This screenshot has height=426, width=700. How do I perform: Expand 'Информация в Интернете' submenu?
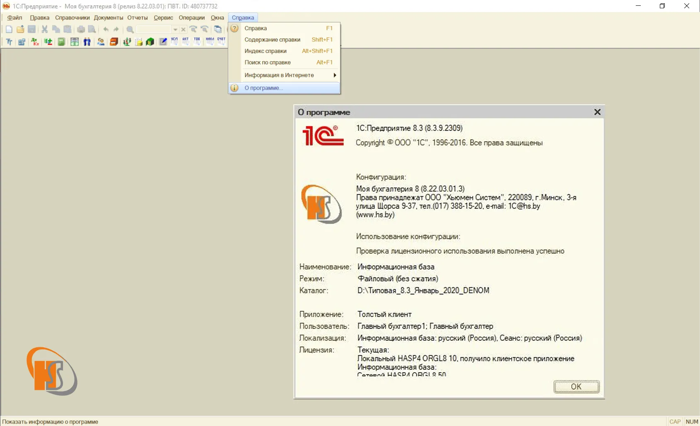pyautogui.click(x=284, y=75)
